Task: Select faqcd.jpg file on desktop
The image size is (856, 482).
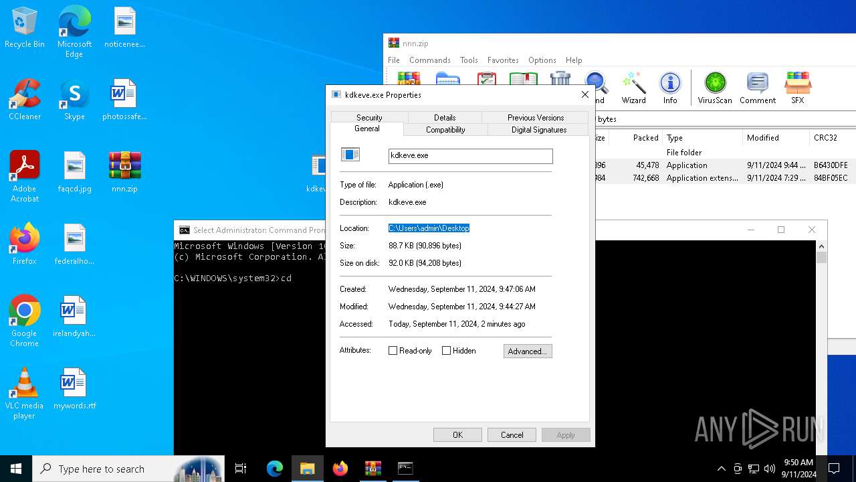Action: [x=74, y=172]
